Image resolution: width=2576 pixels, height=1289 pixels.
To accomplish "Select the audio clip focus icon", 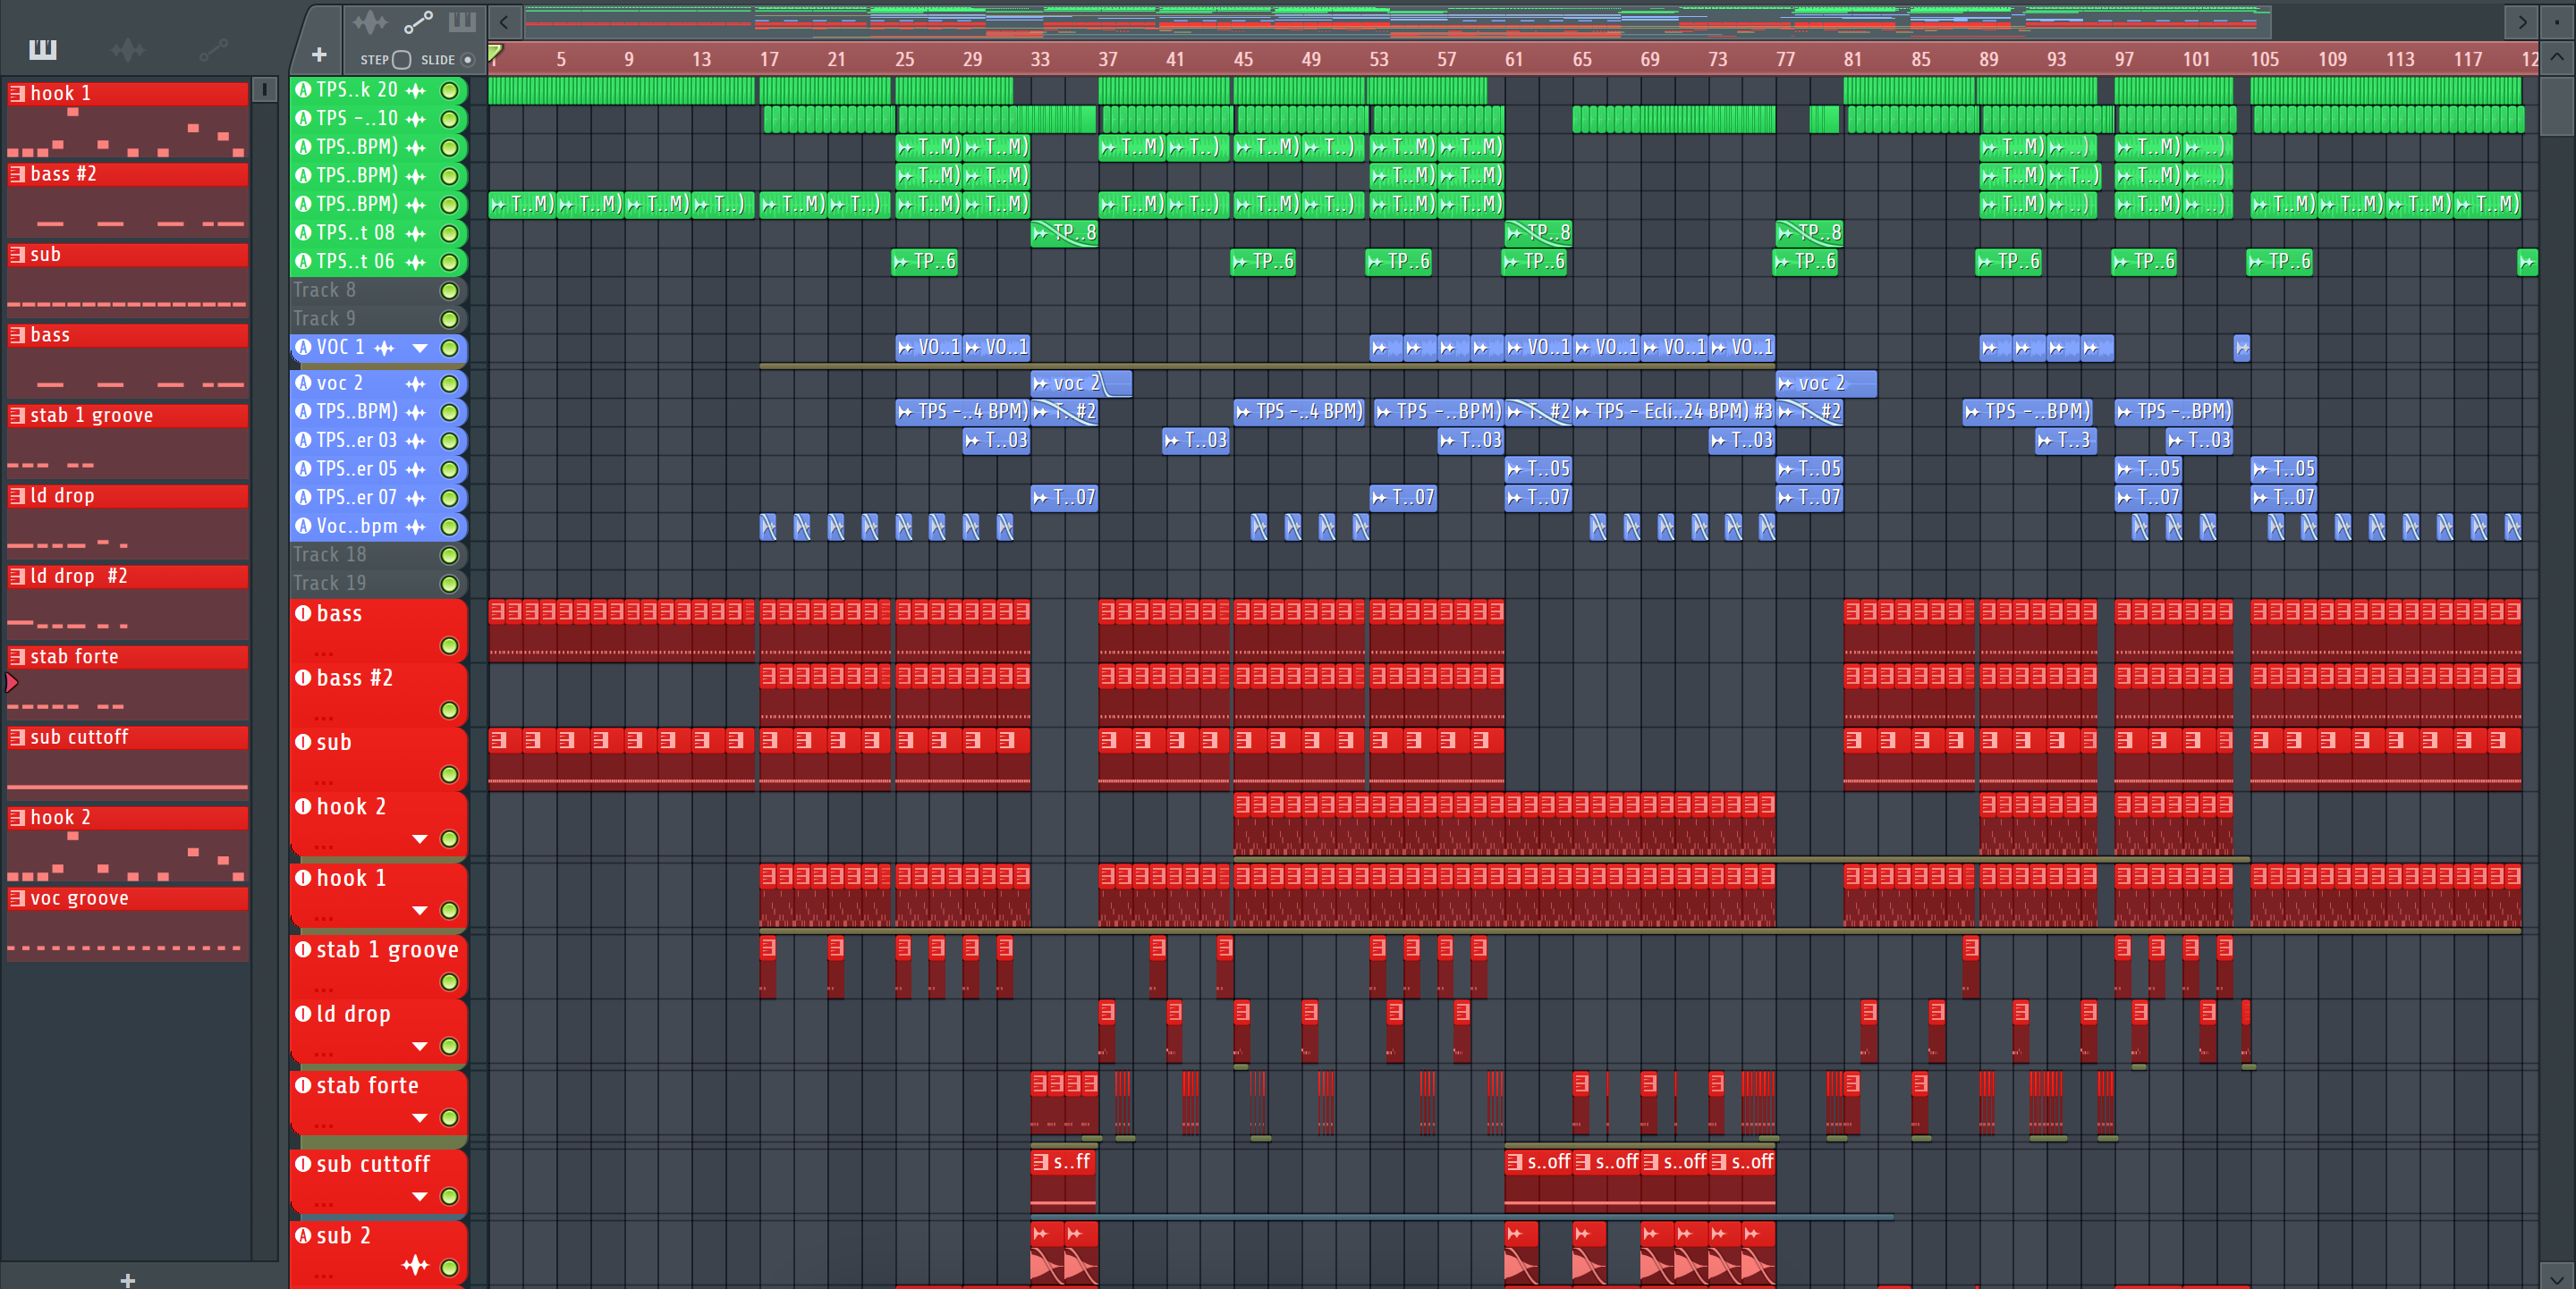I will click(x=369, y=21).
